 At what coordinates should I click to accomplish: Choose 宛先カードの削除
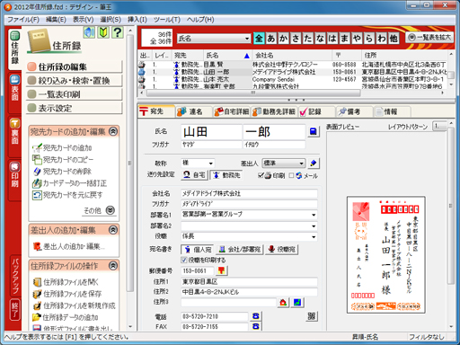coord(62,171)
